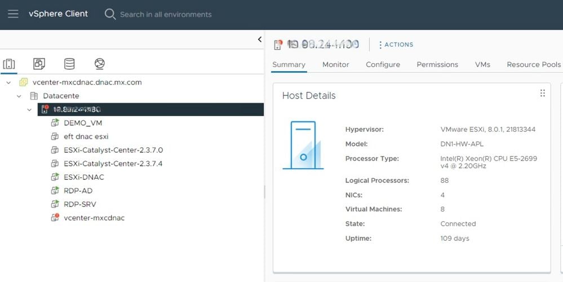Switch to the Configure tab
The image size is (563, 282).
pos(383,65)
